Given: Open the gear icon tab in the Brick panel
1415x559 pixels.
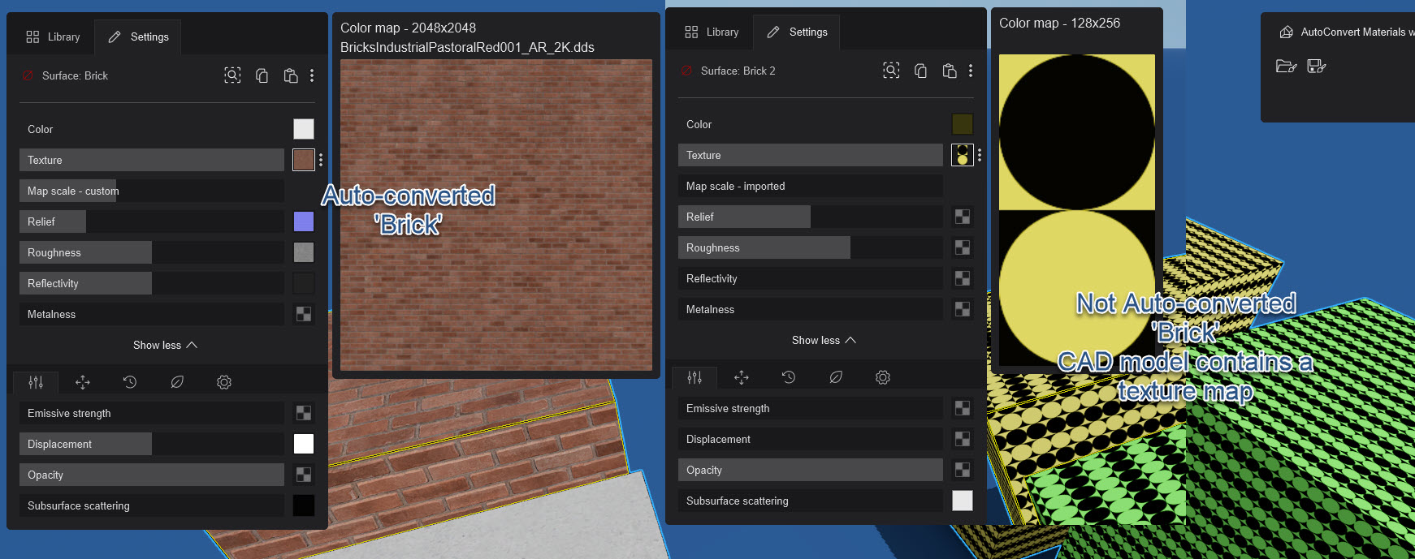Looking at the screenshot, I should (224, 382).
